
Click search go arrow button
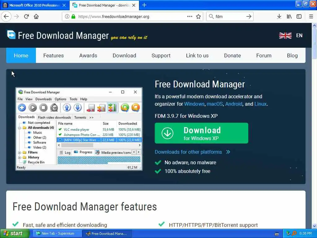249,16
